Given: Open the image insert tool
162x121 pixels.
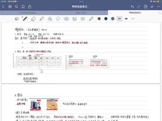Looking at the screenshot, I should [x=74, y=19].
